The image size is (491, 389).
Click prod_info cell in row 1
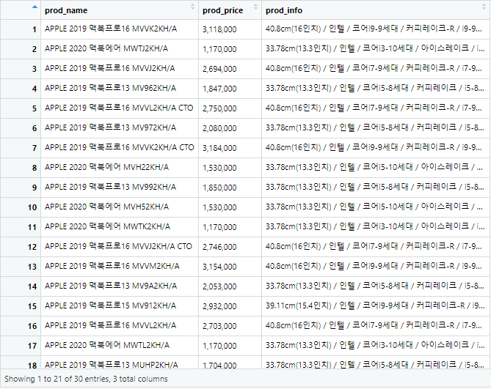(376, 29)
